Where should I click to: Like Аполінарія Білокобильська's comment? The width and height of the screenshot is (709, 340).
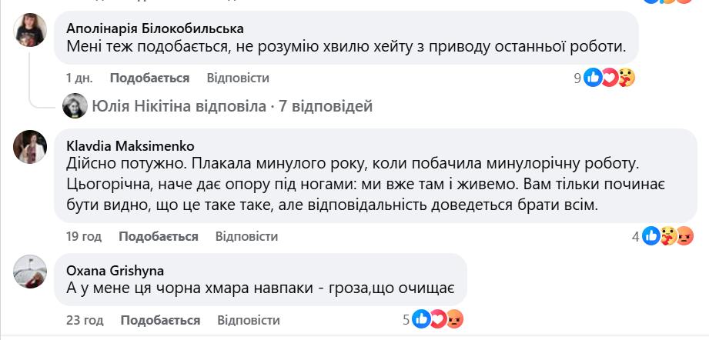tap(149, 78)
